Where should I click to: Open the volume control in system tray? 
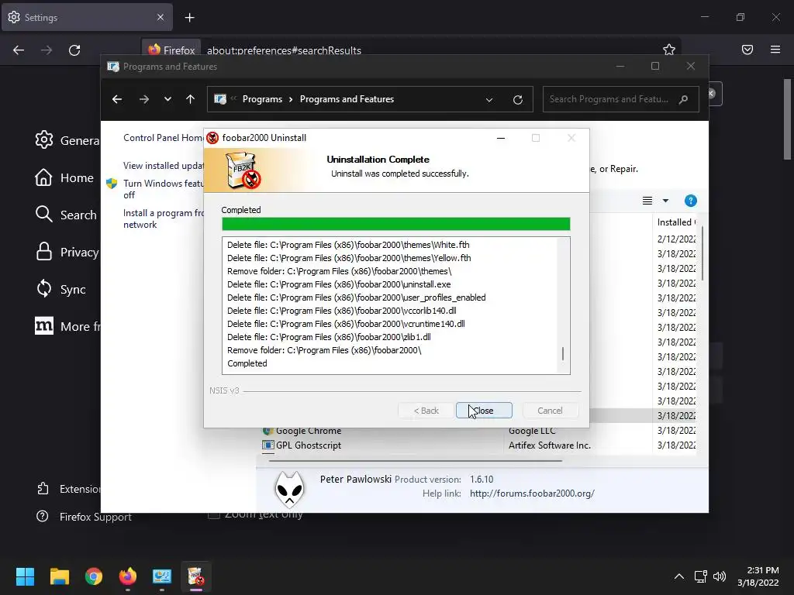(x=719, y=576)
